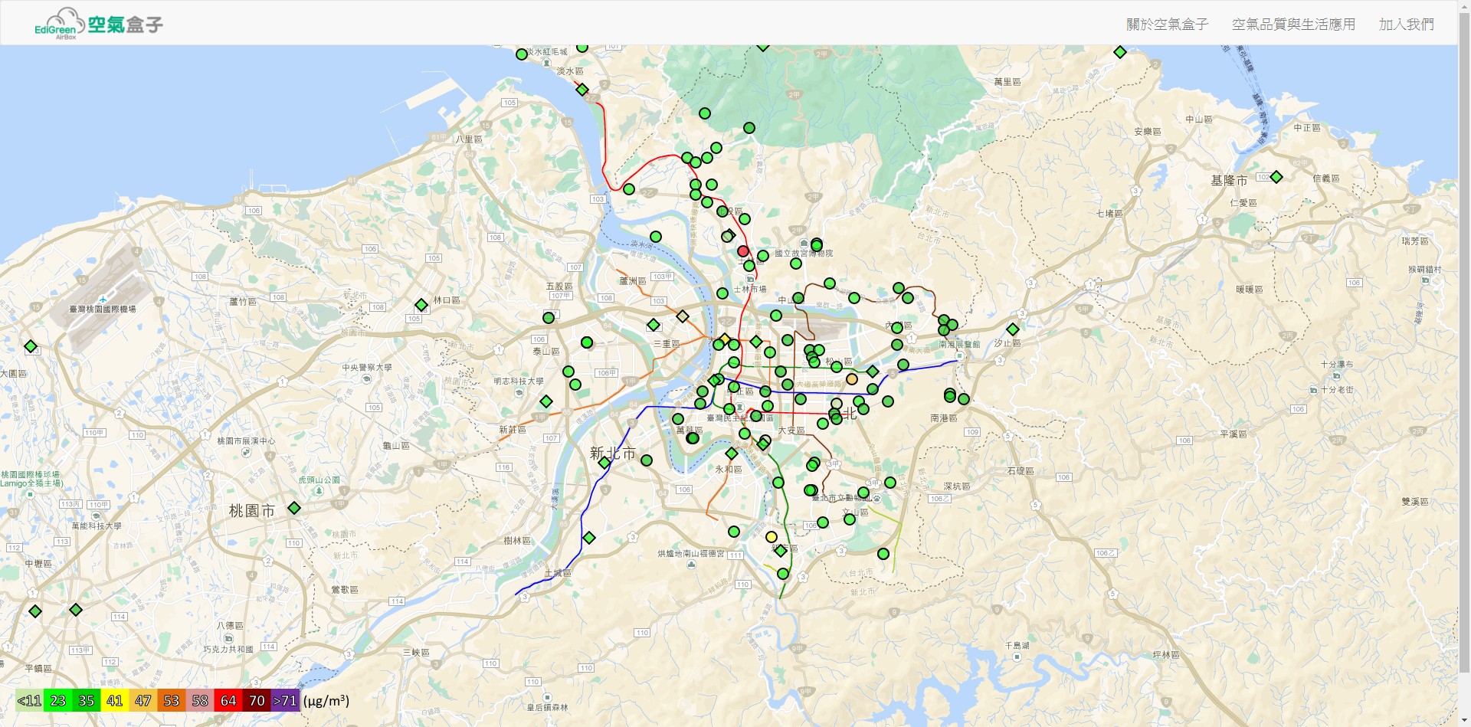Click the red 64 legend swatch
Screen dimensions: 1471x727
coord(228,700)
